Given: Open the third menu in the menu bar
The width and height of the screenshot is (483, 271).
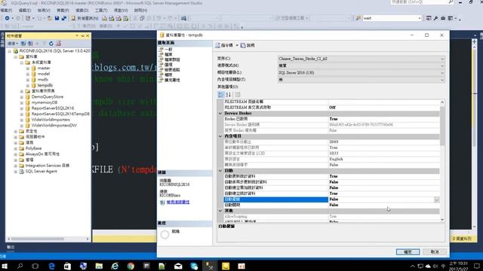Looking at the screenshot, I should click(x=44, y=11).
